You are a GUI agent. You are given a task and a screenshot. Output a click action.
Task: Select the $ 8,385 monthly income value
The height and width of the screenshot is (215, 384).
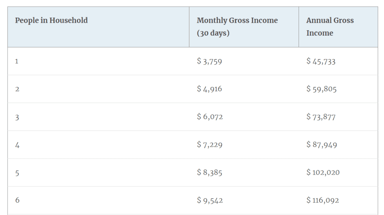pos(210,172)
